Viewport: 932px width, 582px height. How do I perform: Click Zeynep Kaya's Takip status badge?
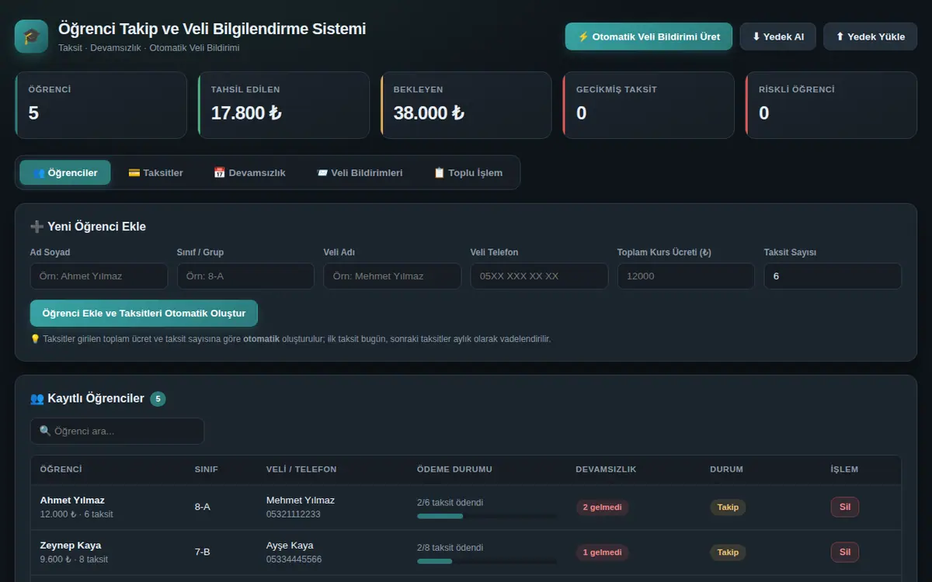(x=728, y=553)
